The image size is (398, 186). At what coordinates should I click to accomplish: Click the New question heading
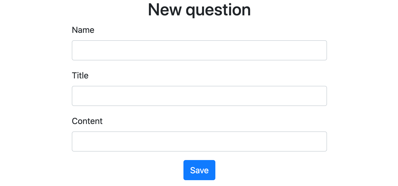point(199,10)
